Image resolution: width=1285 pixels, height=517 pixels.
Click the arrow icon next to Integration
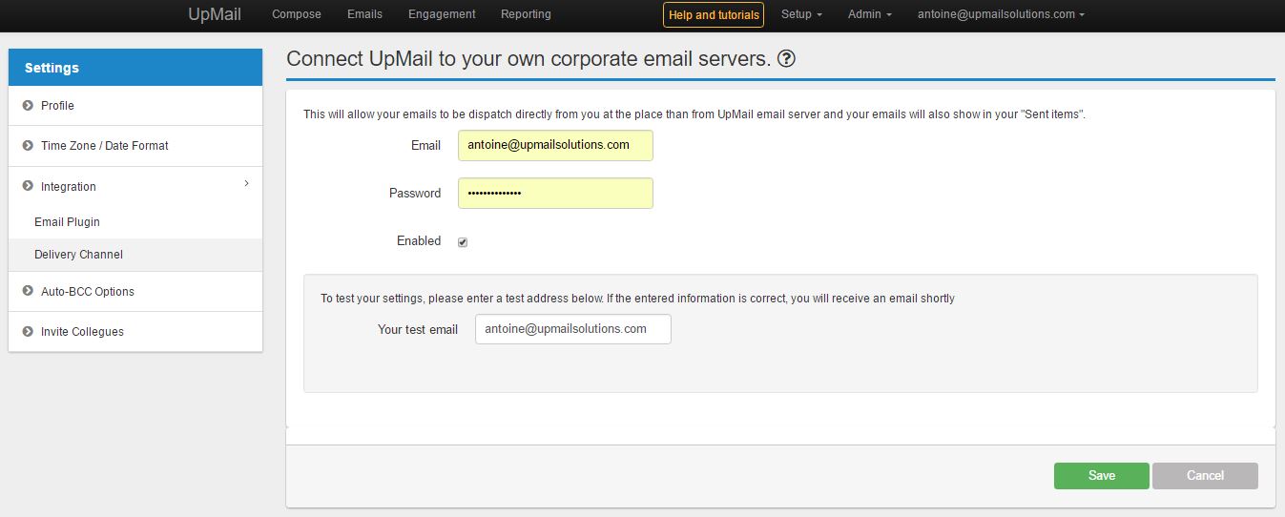pos(28,186)
